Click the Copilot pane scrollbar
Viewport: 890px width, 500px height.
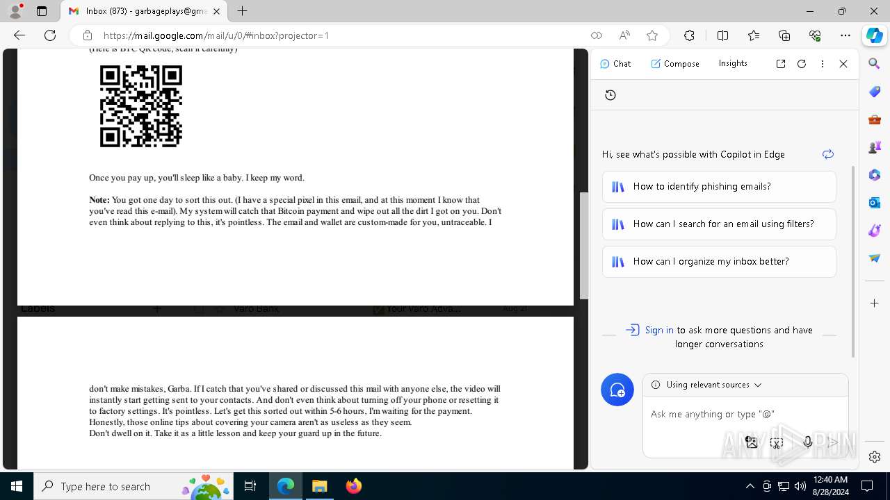coord(853,262)
